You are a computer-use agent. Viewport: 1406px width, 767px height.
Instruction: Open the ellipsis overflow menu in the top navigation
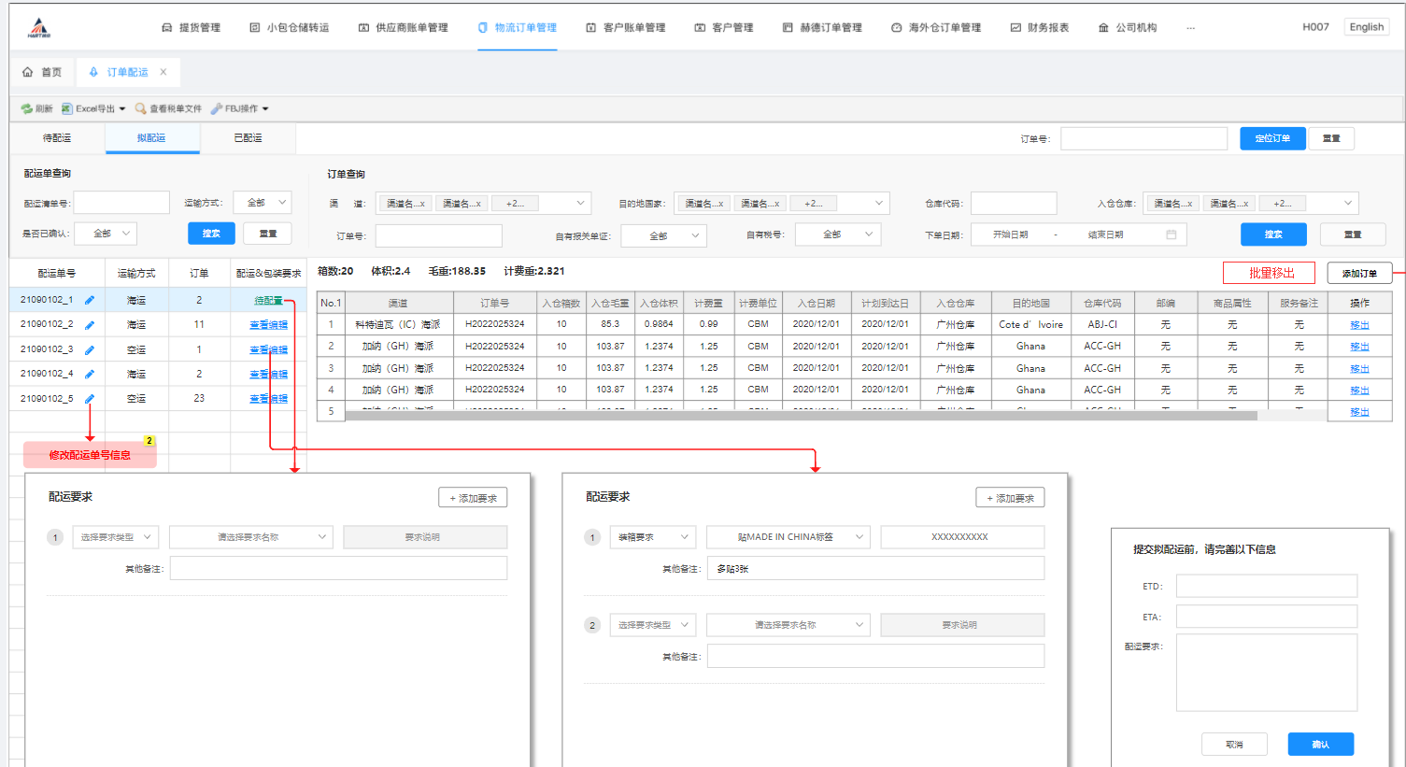(x=1190, y=28)
